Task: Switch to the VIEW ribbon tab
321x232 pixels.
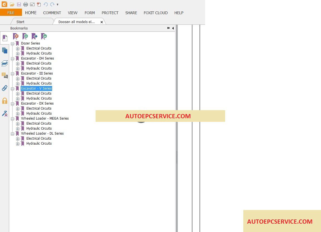Action: point(72,13)
